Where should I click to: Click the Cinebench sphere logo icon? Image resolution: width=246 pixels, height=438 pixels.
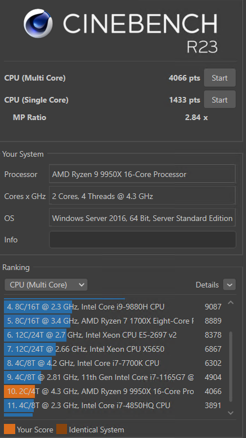pos(38,23)
